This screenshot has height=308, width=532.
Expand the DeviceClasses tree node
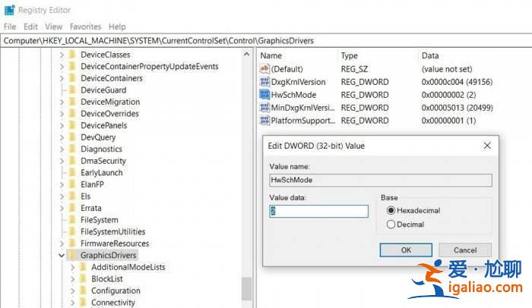click(x=62, y=55)
